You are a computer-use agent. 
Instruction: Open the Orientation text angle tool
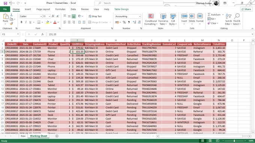point(79,16)
